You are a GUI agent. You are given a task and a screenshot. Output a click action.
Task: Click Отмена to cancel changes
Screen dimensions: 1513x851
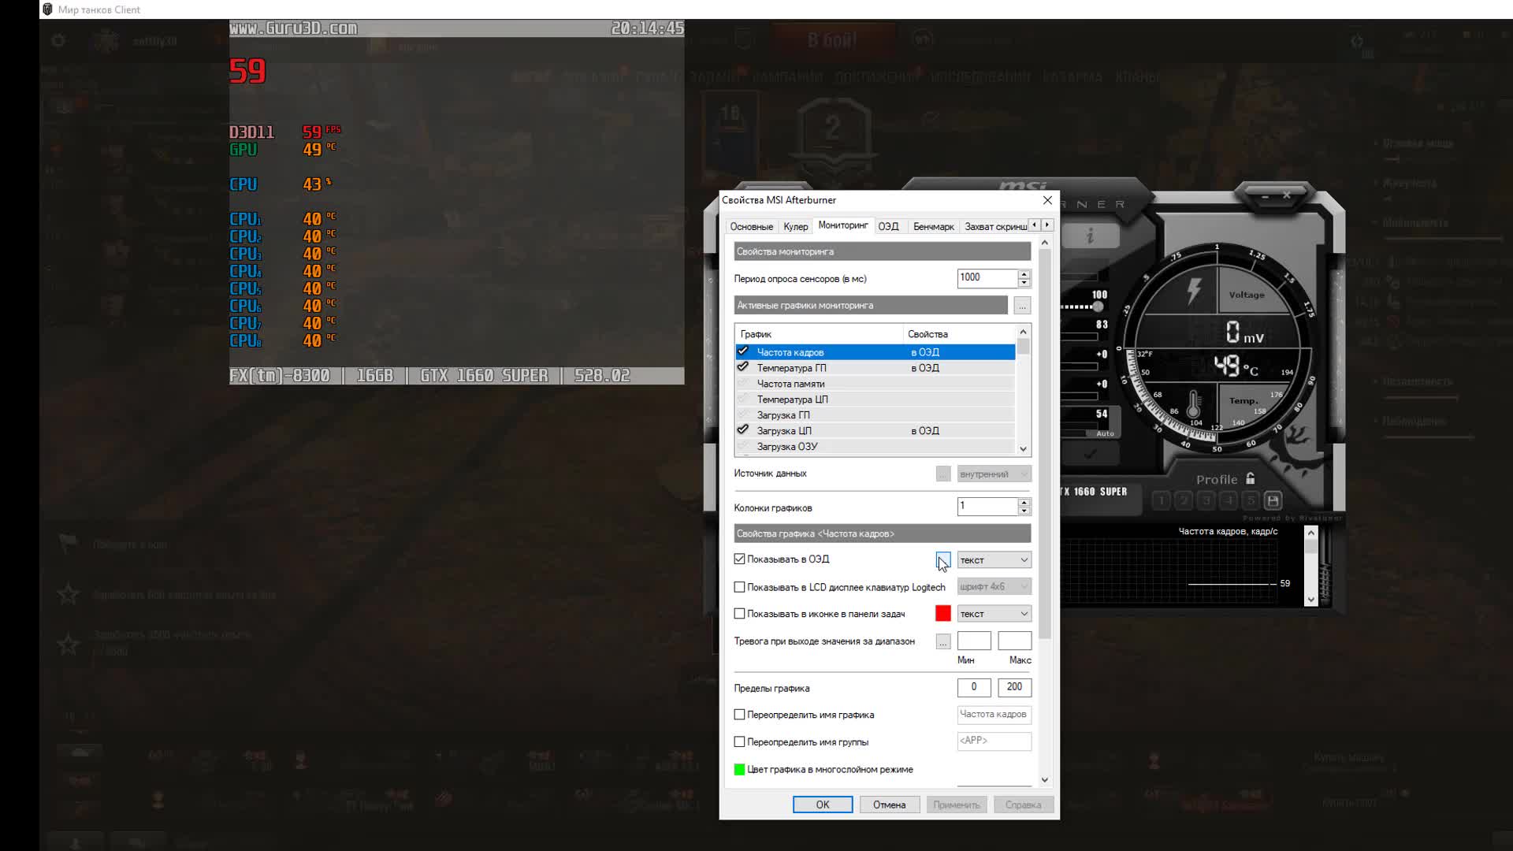point(888,805)
